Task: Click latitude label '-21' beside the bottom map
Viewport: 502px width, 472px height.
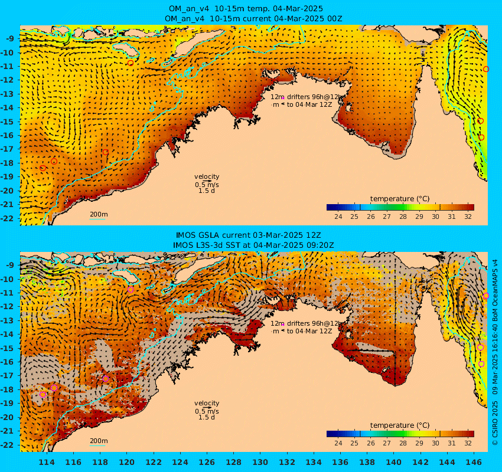Action: pos(8,431)
